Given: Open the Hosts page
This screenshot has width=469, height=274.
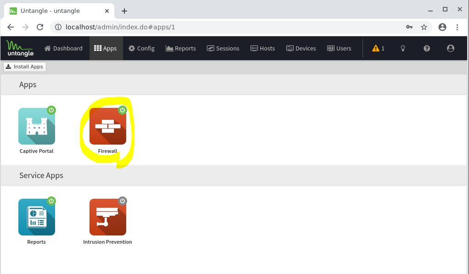Looking at the screenshot, I should (x=262, y=48).
